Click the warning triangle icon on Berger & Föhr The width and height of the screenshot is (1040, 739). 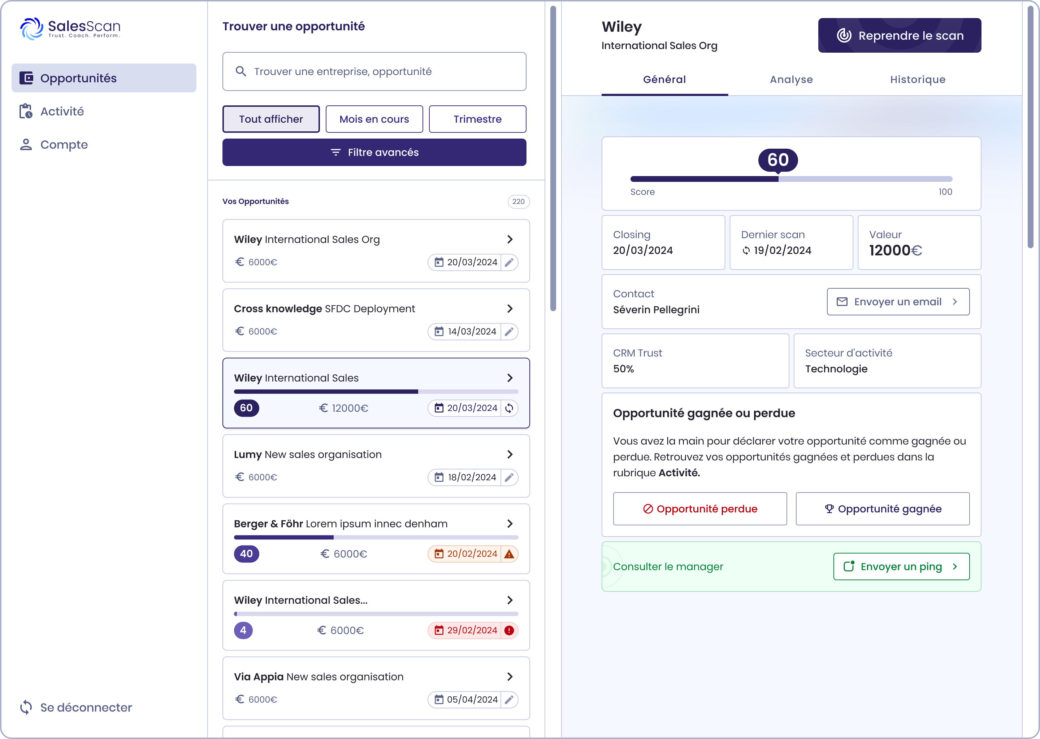tap(509, 554)
